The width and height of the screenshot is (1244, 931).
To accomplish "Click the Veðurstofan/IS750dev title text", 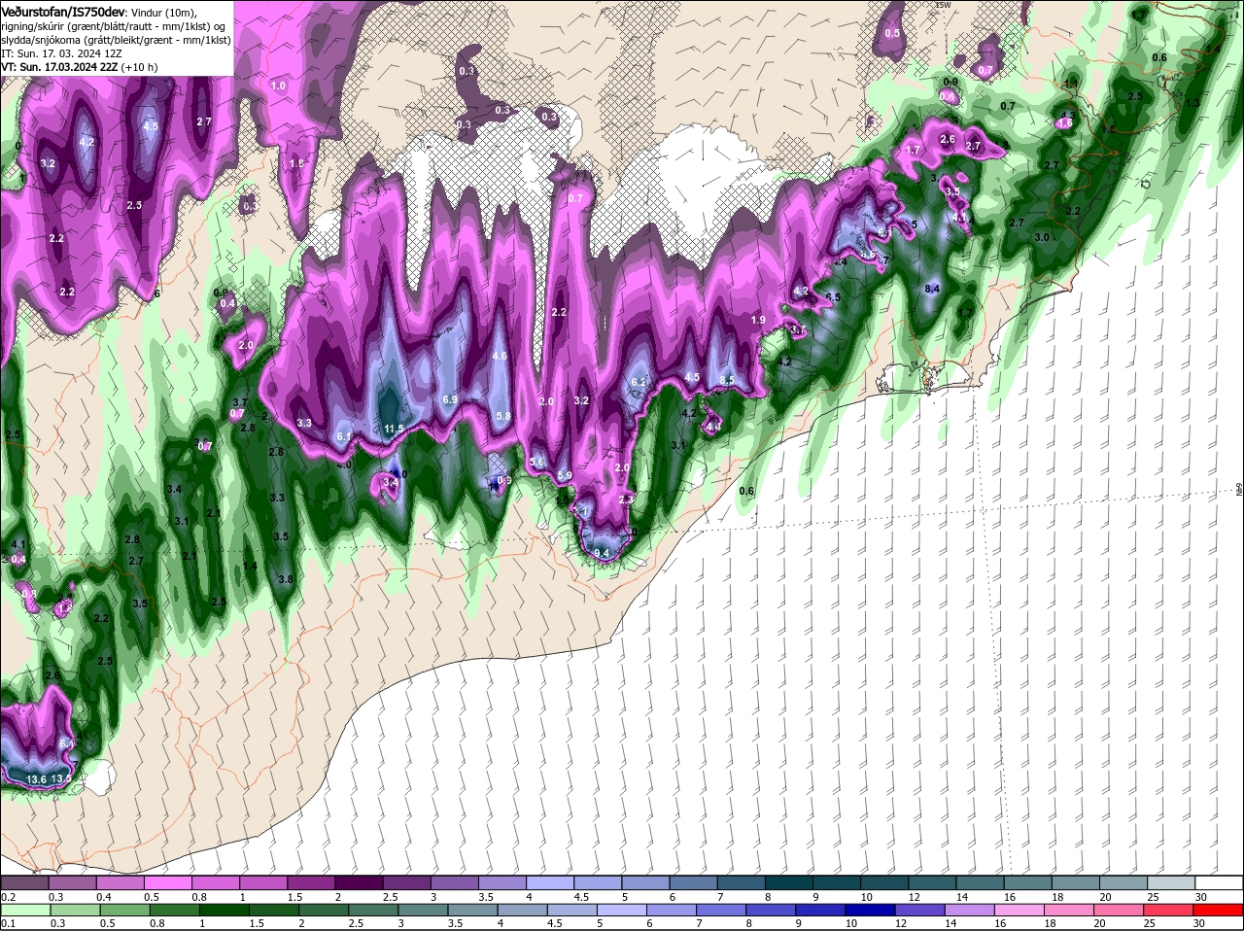I will pyautogui.click(x=63, y=11).
